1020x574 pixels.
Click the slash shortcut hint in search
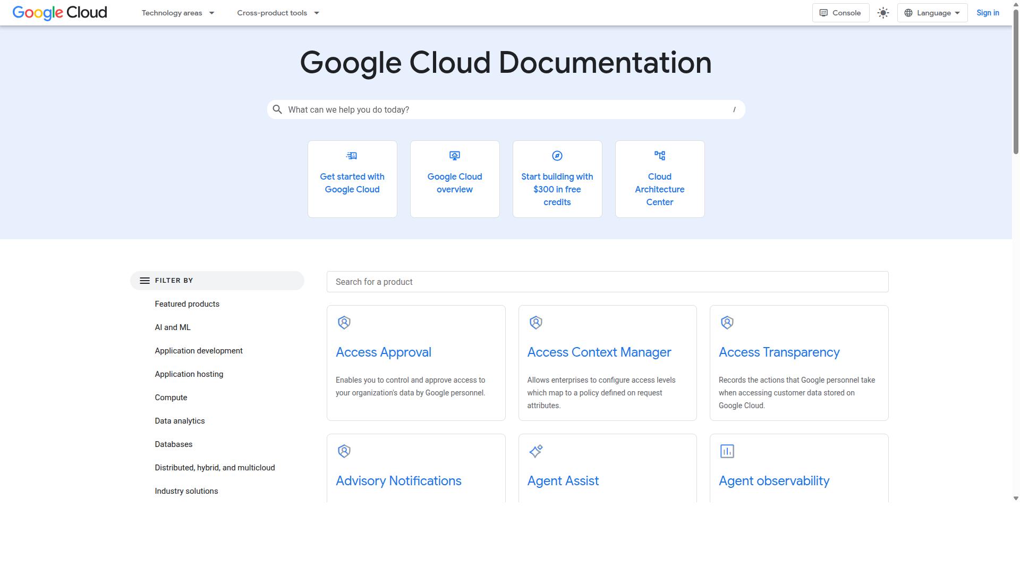pos(734,109)
